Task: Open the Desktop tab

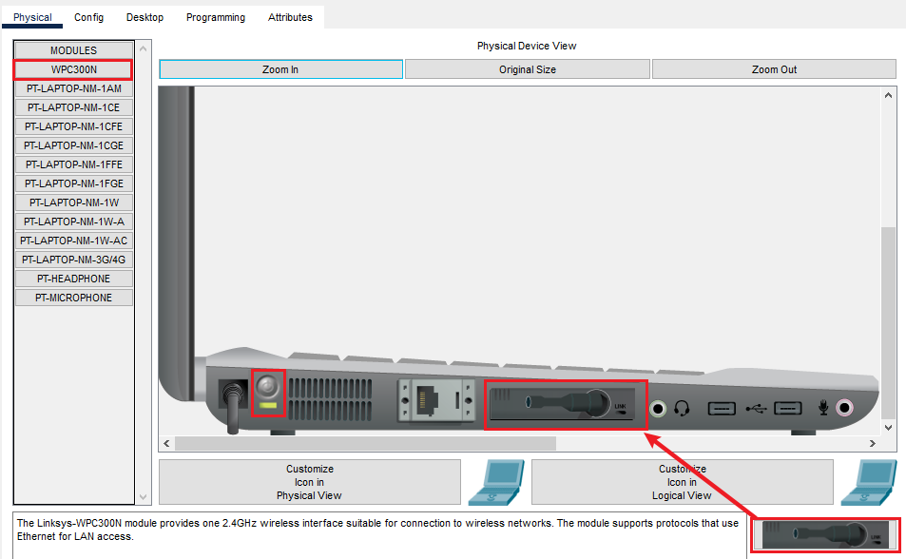Action: point(145,17)
